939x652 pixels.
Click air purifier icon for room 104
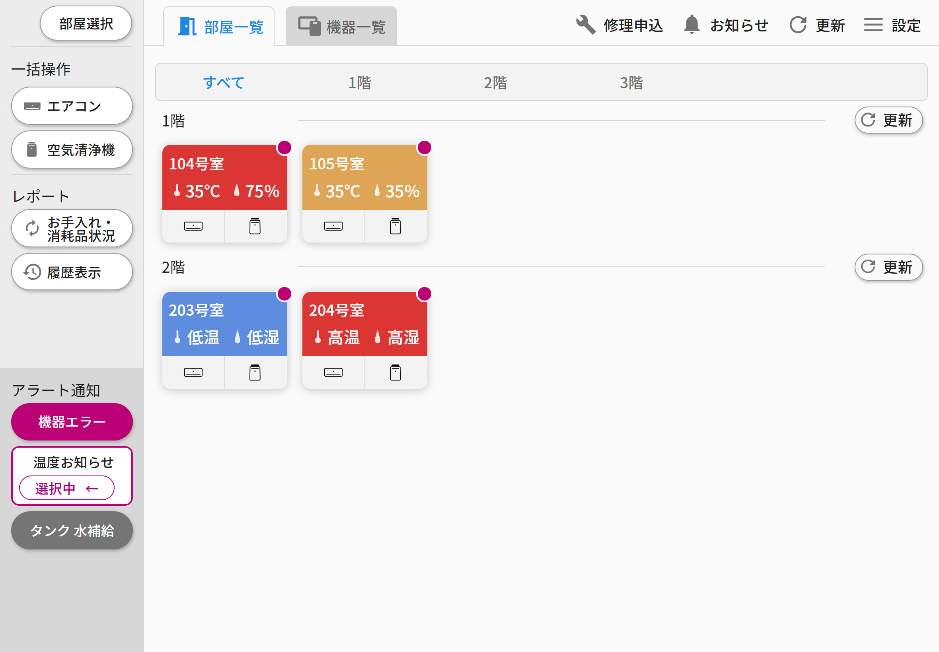click(255, 226)
